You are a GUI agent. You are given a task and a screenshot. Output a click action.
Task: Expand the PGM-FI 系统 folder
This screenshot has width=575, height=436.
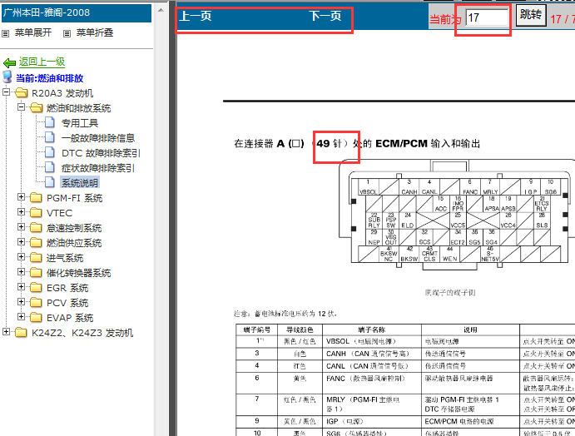tap(22, 197)
